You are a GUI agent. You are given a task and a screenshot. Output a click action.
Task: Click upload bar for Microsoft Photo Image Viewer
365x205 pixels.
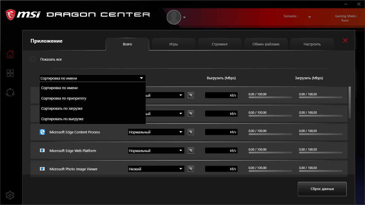pos(270,171)
